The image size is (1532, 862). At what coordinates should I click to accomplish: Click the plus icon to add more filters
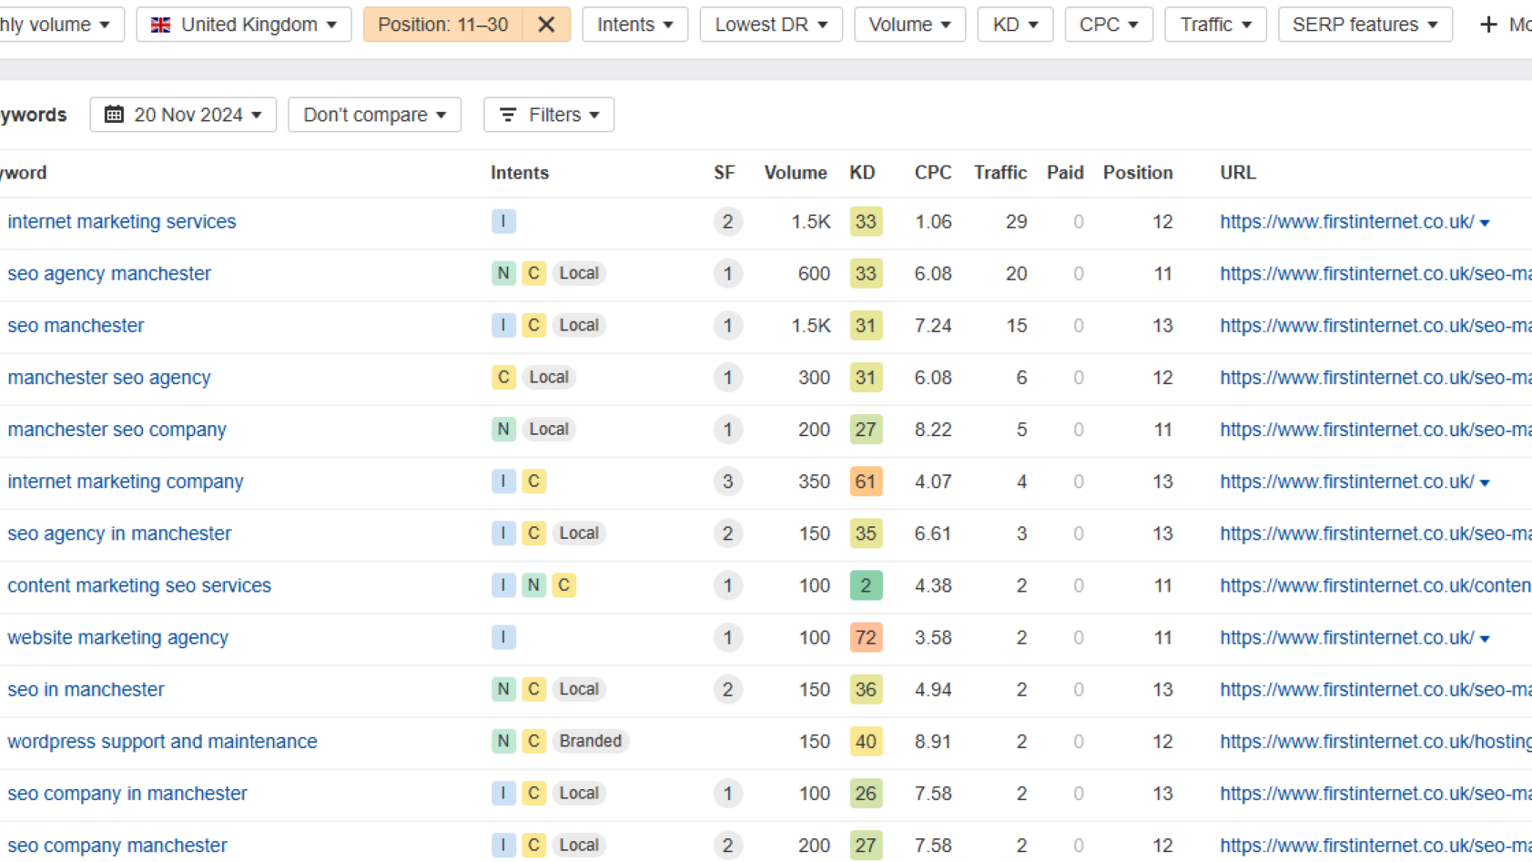[x=1488, y=25]
